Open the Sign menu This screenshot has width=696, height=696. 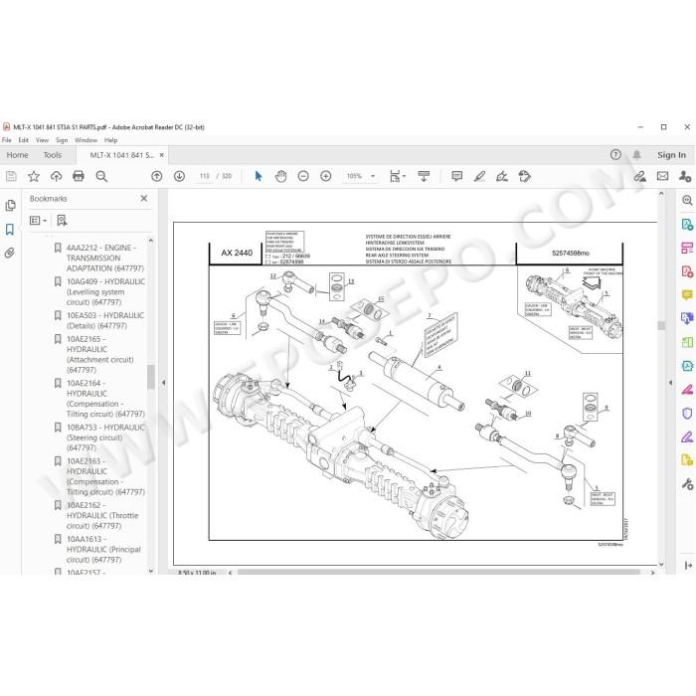(x=62, y=140)
